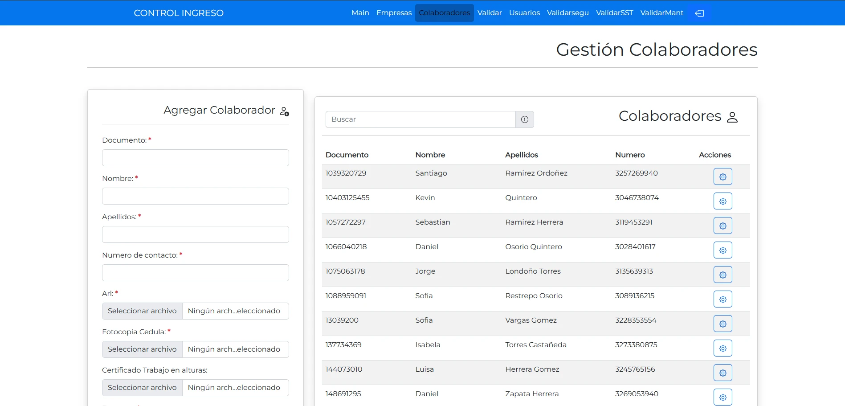Focus the Documento input field
This screenshot has height=406, width=845.
(196, 158)
